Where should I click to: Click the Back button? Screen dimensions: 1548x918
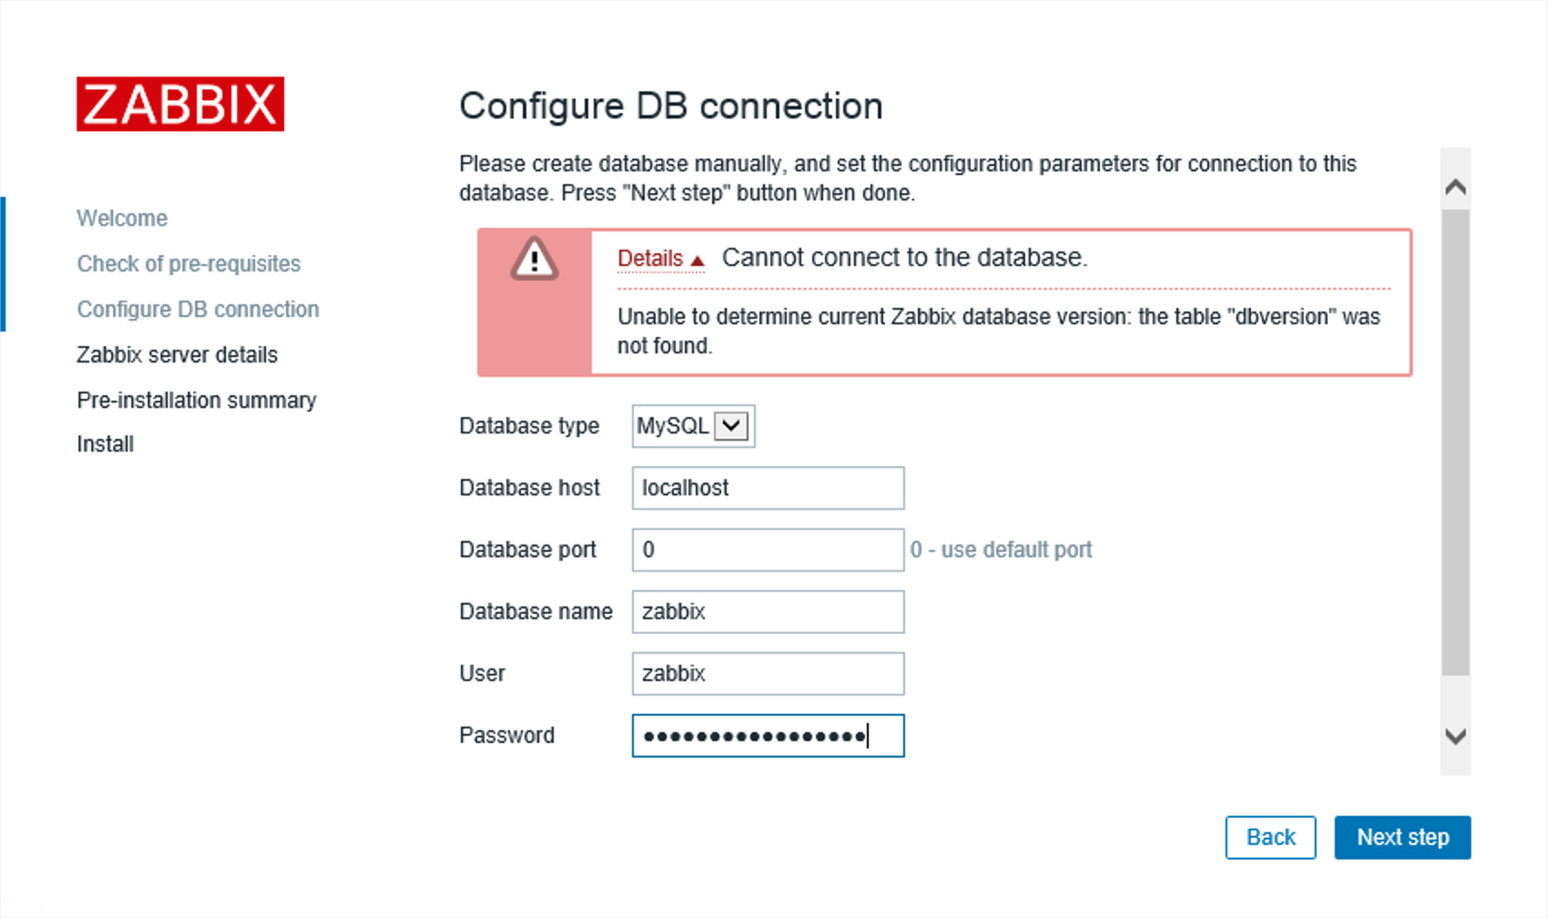pyautogui.click(x=1270, y=837)
